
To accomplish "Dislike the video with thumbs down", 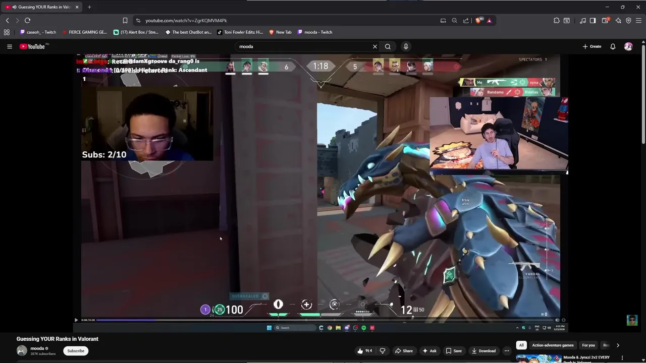I will point(383,351).
